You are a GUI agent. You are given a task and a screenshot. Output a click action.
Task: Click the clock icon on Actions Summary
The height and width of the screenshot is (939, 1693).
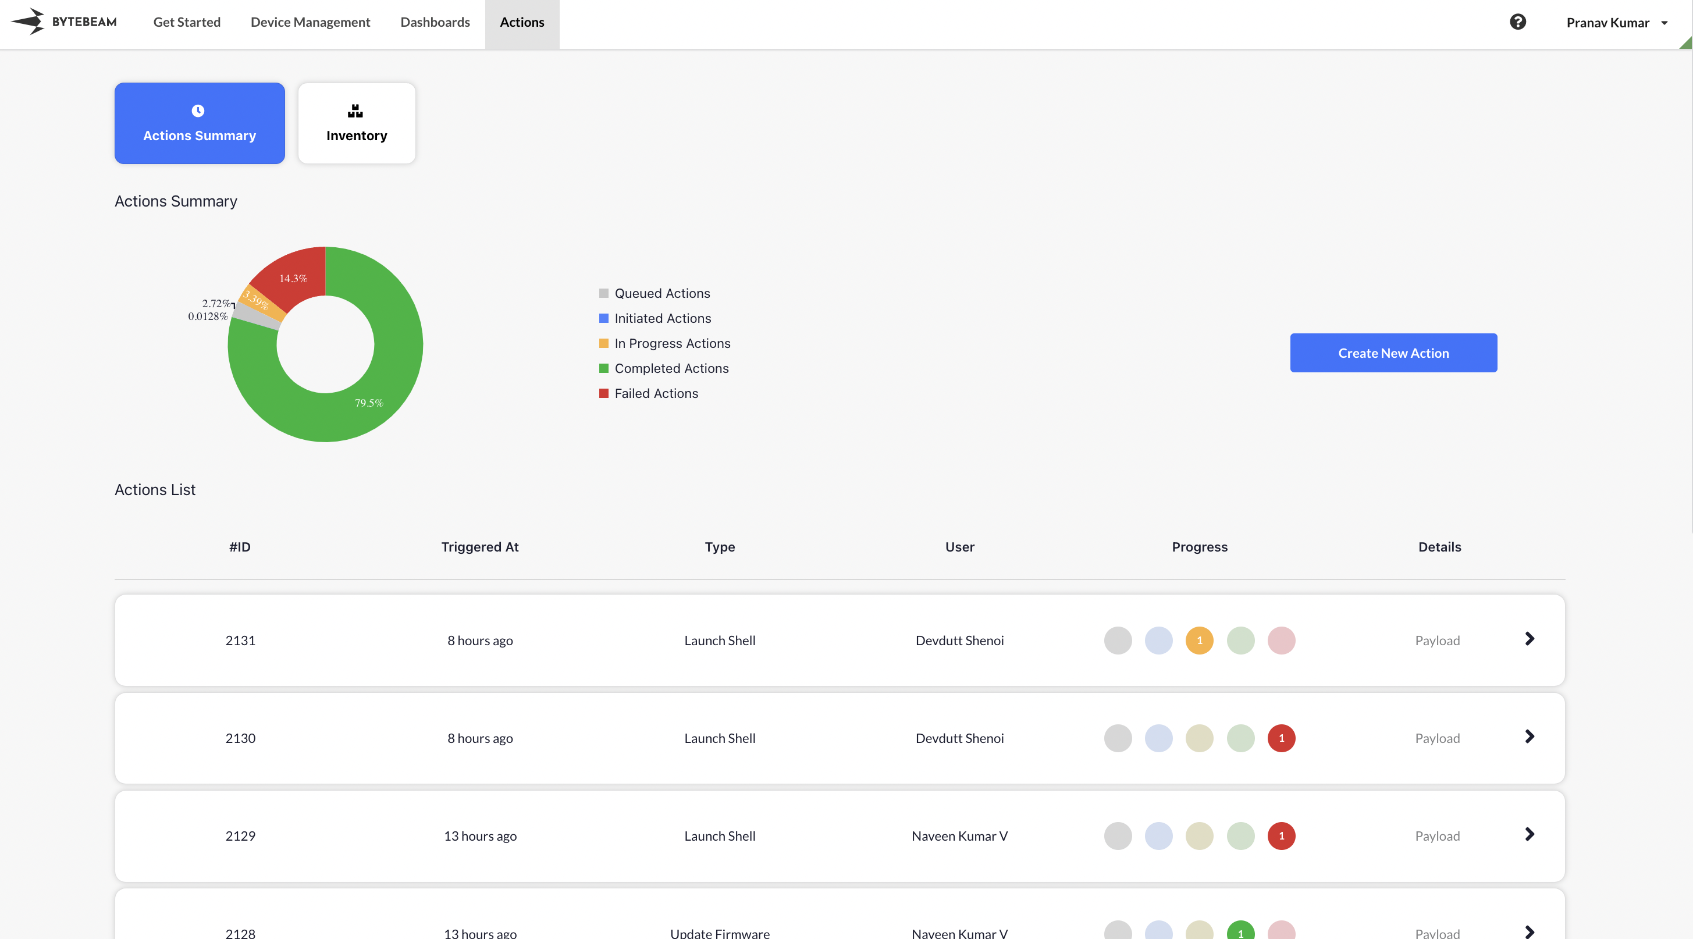pos(198,111)
